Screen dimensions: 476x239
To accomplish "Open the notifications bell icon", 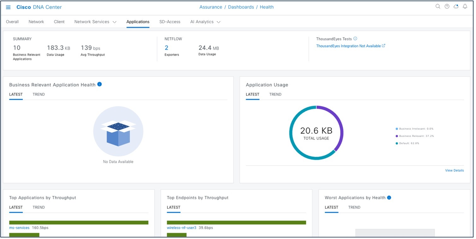I will tap(465, 6).
